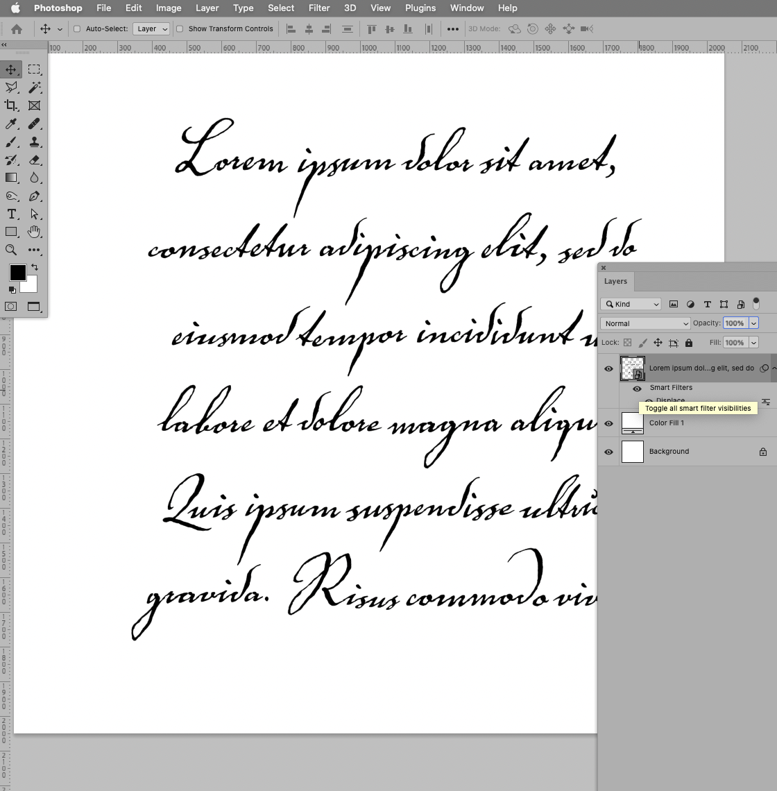The height and width of the screenshot is (791, 777).
Task: Activate the Horizontal Type tool
Action: point(11,214)
